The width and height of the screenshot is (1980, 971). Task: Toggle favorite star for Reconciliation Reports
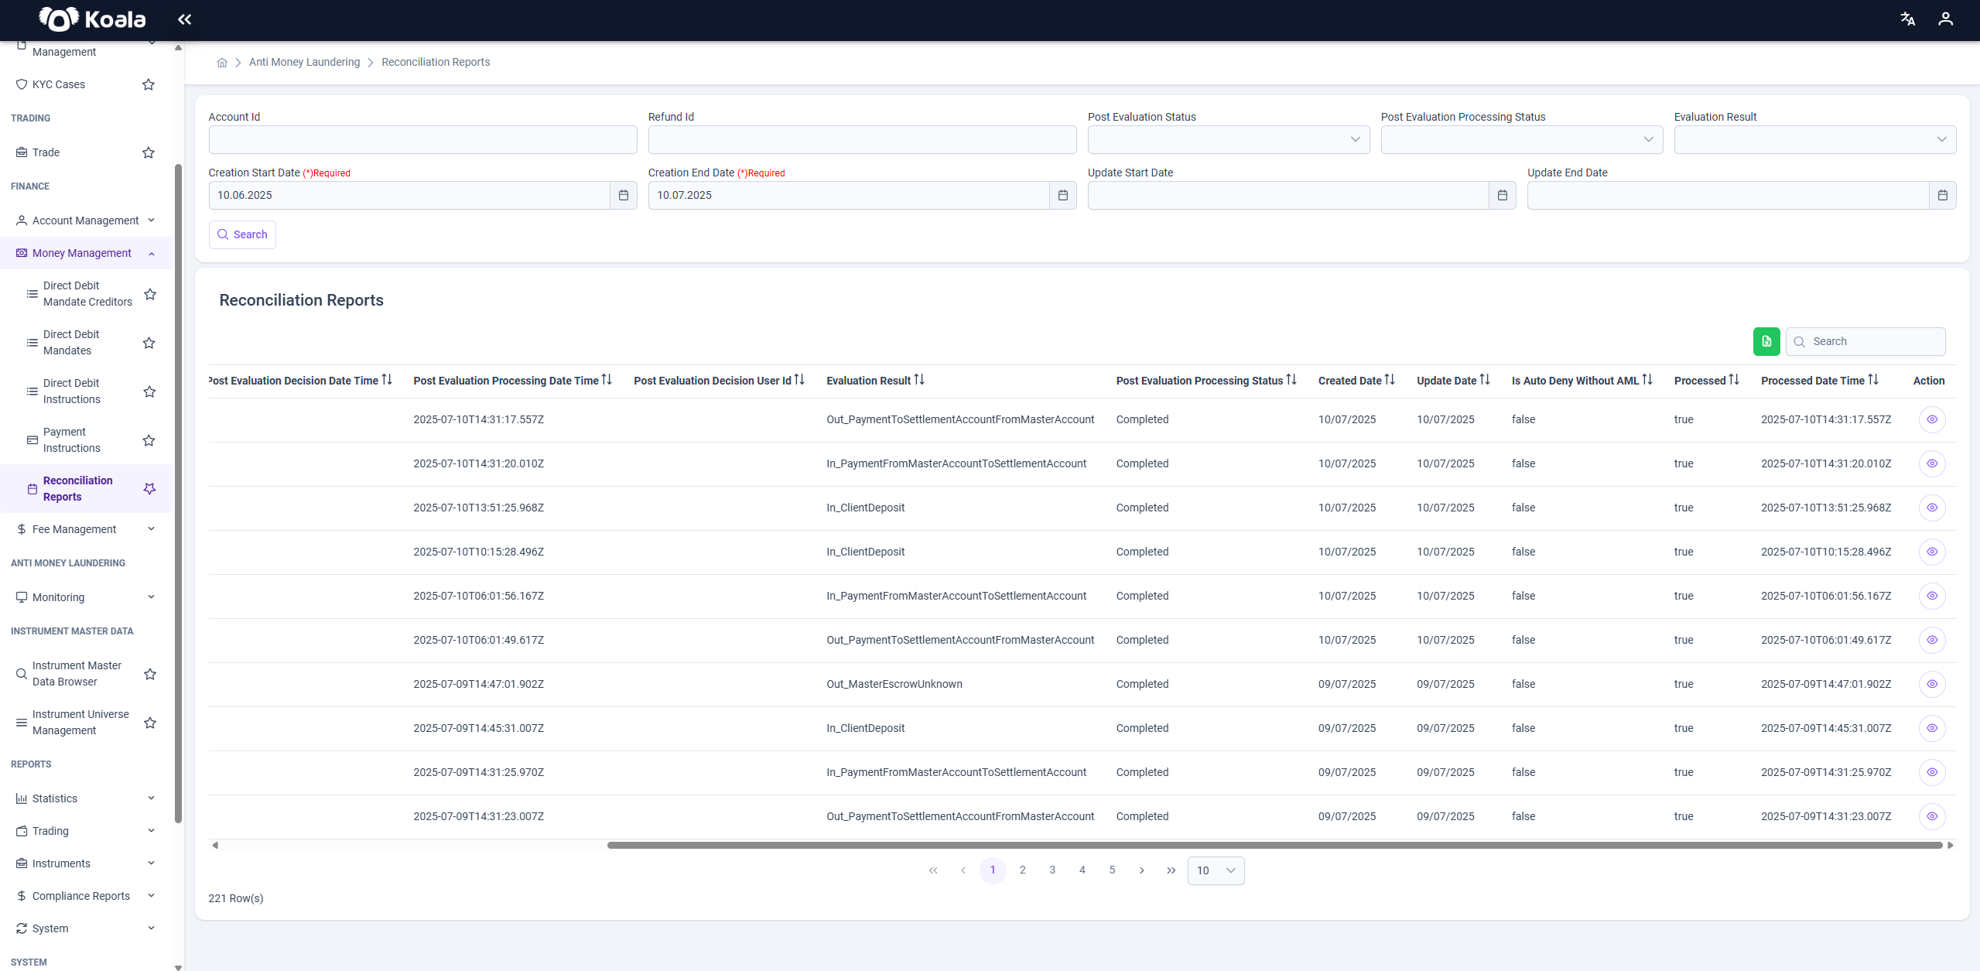coord(149,488)
